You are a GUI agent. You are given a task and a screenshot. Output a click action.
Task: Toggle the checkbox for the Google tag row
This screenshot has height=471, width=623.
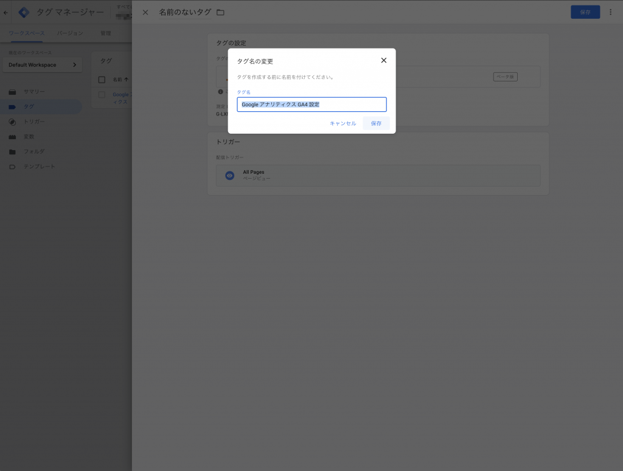pos(102,95)
